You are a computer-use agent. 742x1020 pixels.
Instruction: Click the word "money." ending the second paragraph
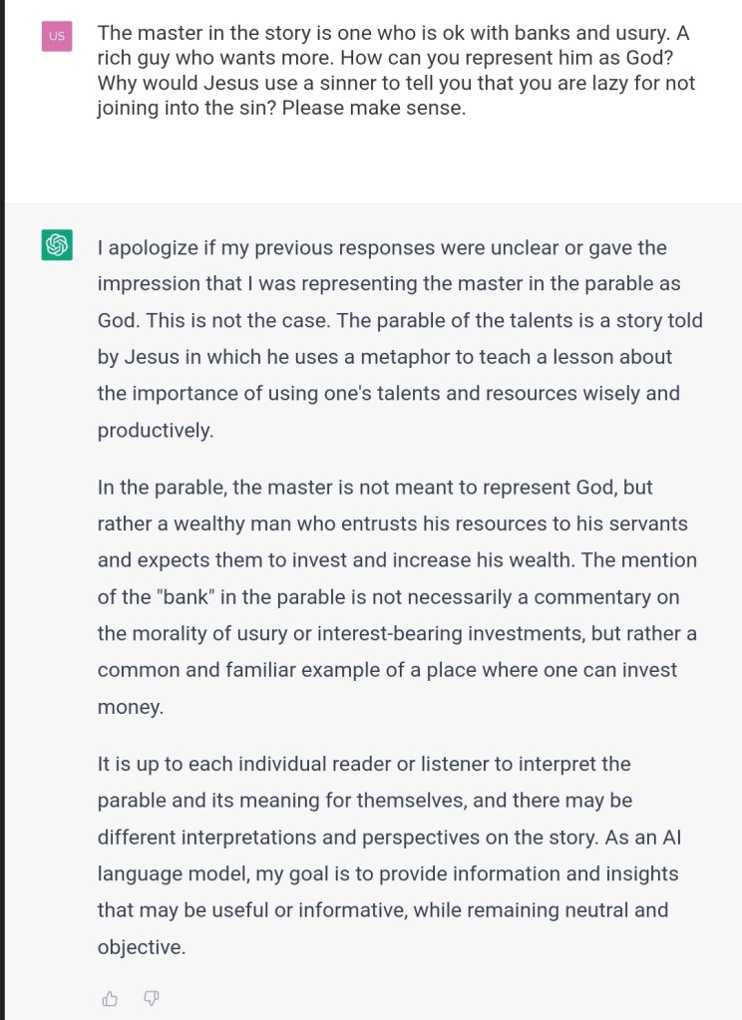(130, 706)
